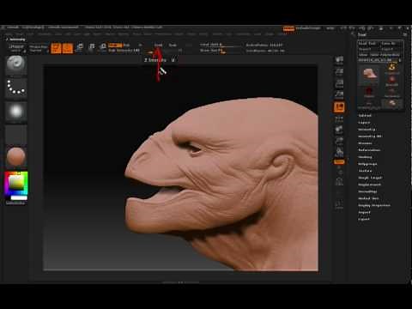Expand the Masking subpalette

pyautogui.click(x=365, y=157)
